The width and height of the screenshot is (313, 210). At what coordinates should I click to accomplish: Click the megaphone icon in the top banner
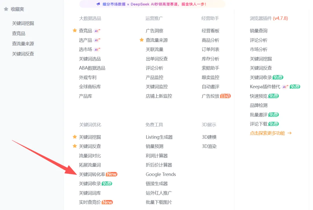[x=98, y=4]
